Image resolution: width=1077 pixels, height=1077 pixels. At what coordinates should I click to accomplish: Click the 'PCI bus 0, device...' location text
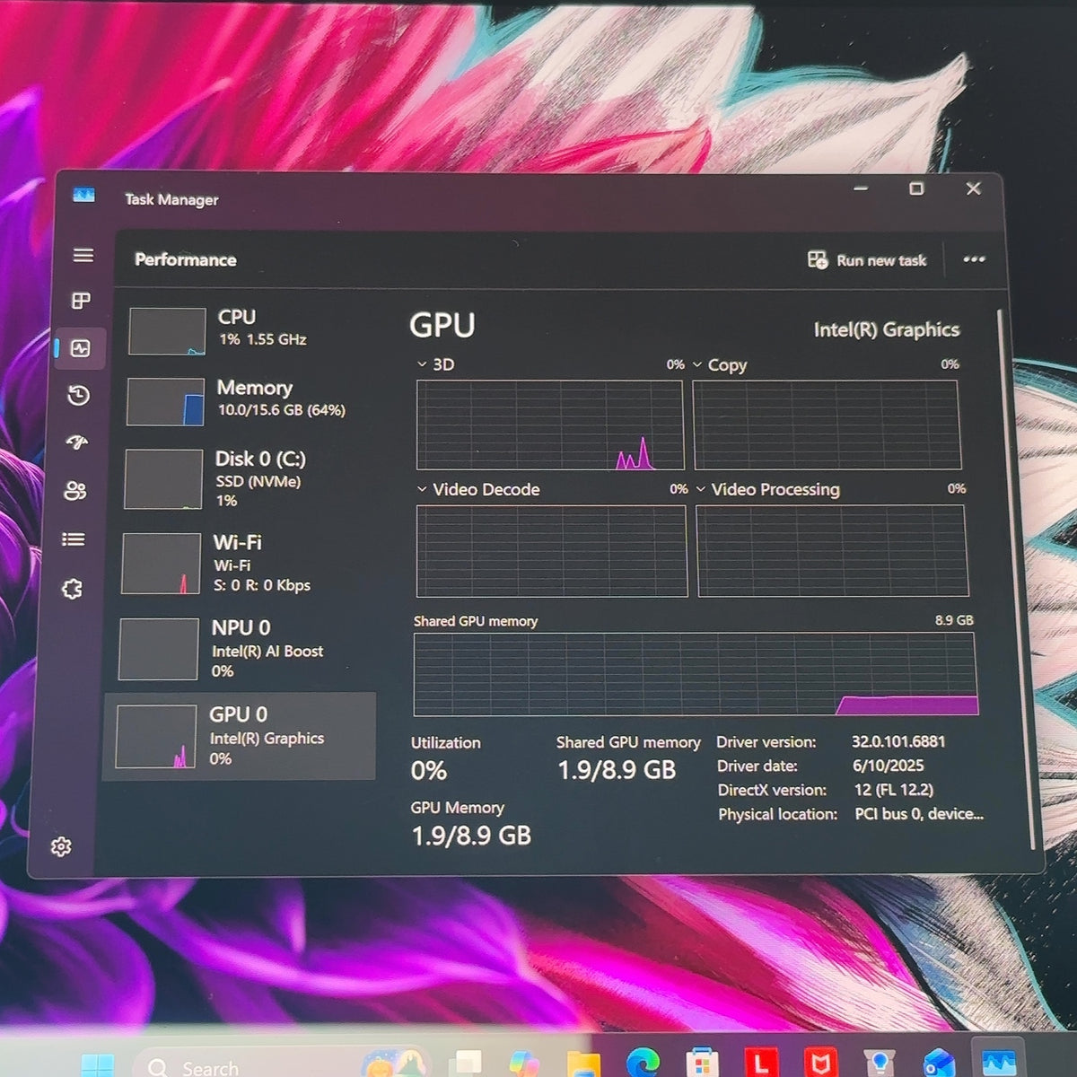click(919, 814)
